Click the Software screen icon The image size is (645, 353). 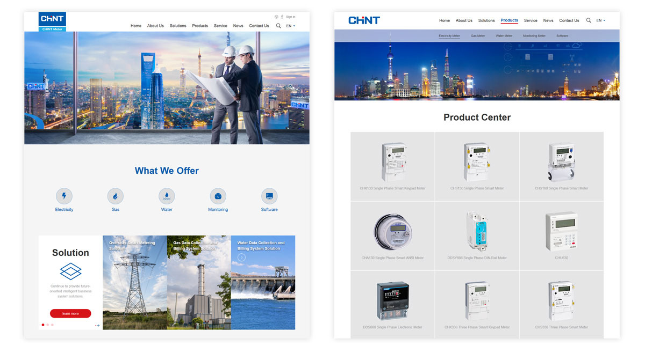point(269,196)
